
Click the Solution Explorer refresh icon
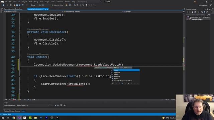pos(204,12)
